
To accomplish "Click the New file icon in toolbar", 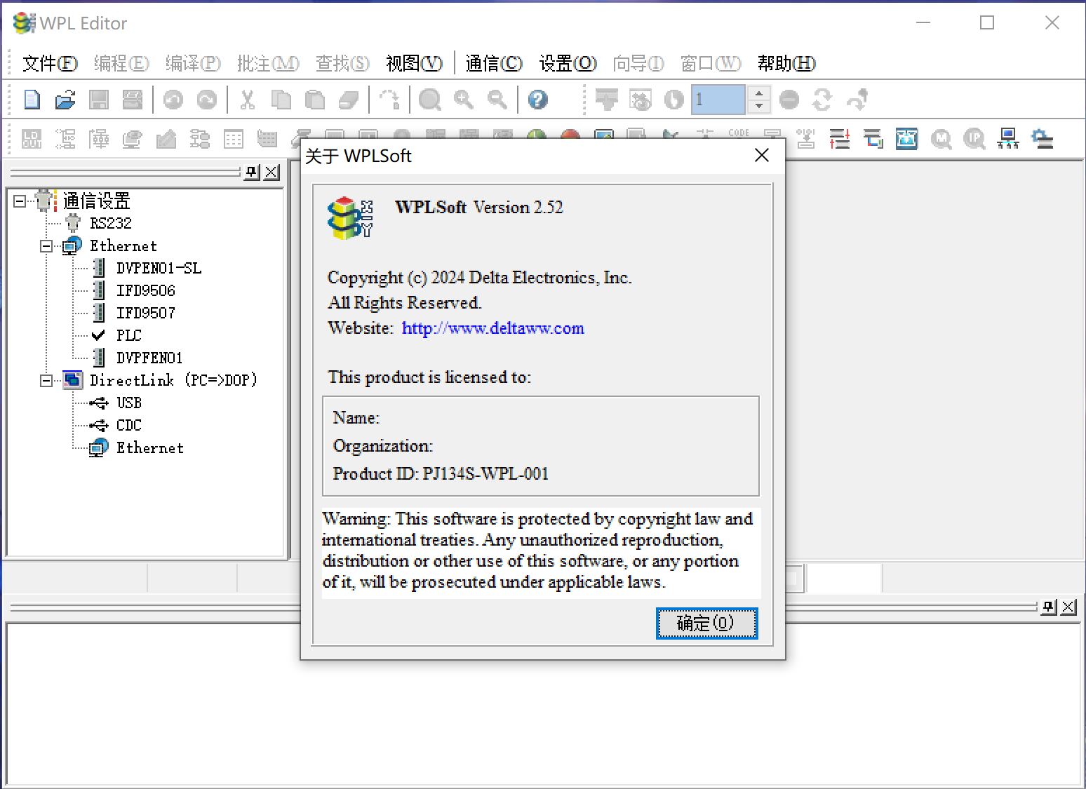I will [32, 100].
